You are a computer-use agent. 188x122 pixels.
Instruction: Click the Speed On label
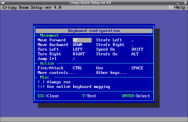pyautogui.click(x=105, y=49)
